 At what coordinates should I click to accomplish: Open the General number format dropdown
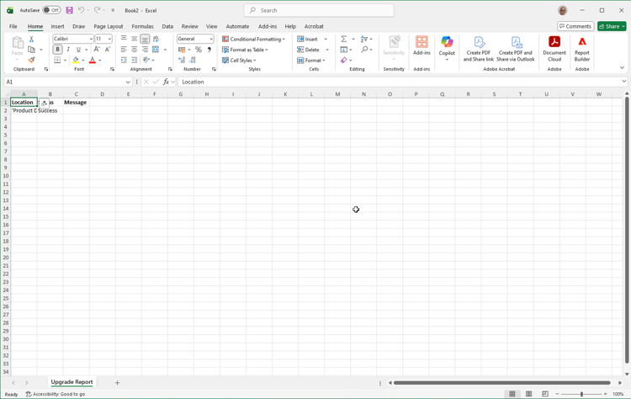(x=211, y=39)
